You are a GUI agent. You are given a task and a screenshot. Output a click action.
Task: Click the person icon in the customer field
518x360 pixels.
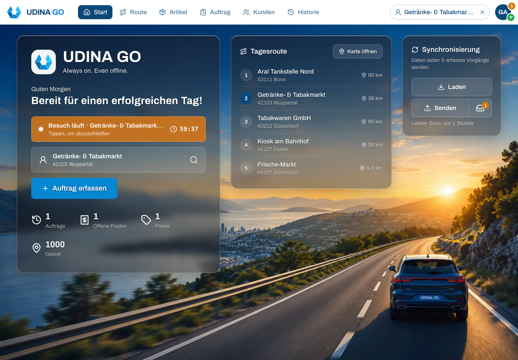pos(43,160)
